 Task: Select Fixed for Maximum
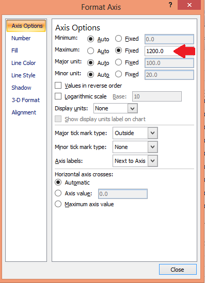pos(118,51)
